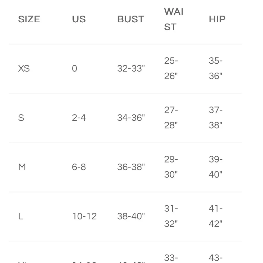Click the WAIST column header

174,19
